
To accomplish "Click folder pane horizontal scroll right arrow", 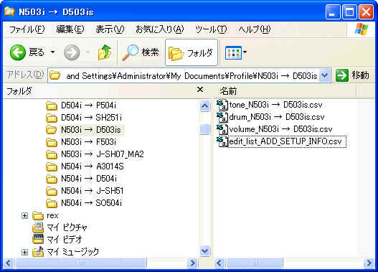I will click(x=193, y=263).
